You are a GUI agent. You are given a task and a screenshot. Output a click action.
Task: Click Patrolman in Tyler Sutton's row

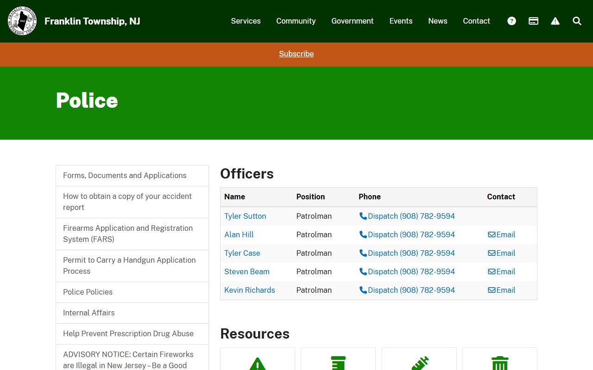click(x=314, y=216)
